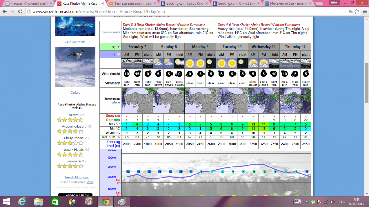Open the Saturday snow map thumbnail
Image resolution: width=369 pixels, height=207 pixels.
(137, 100)
